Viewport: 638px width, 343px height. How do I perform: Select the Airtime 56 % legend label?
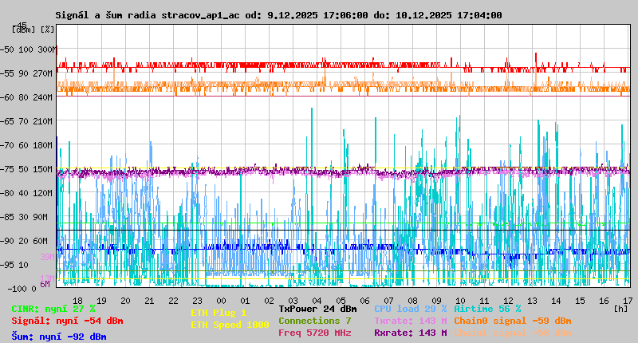[487, 309]
